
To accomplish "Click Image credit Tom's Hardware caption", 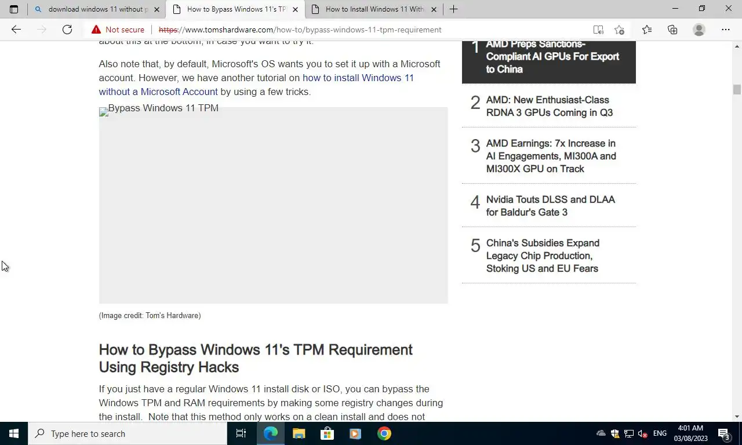I will point(150,316).
